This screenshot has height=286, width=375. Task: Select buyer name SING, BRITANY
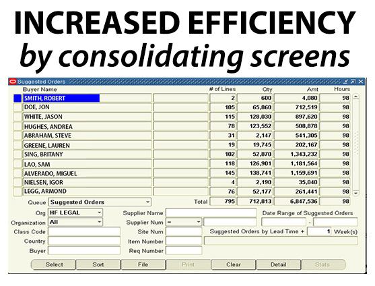(x=87, y=154)
